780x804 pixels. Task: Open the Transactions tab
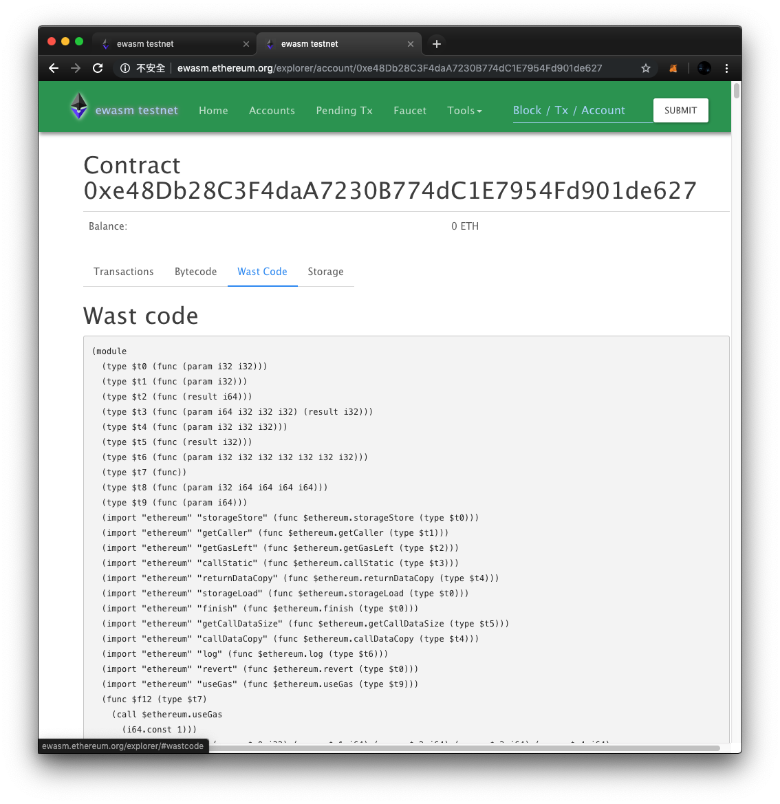pos(124,272)
